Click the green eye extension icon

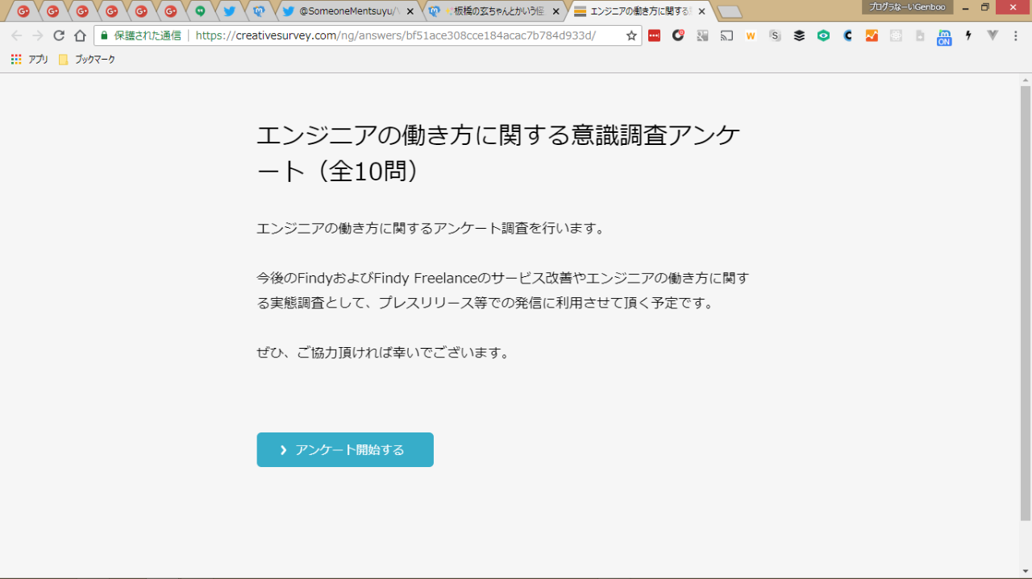pyautogui.click(x=823, y=35)
